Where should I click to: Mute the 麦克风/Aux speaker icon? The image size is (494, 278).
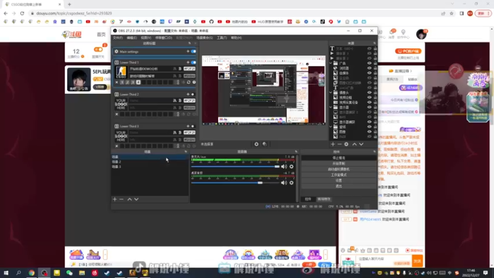pos(284,166)
